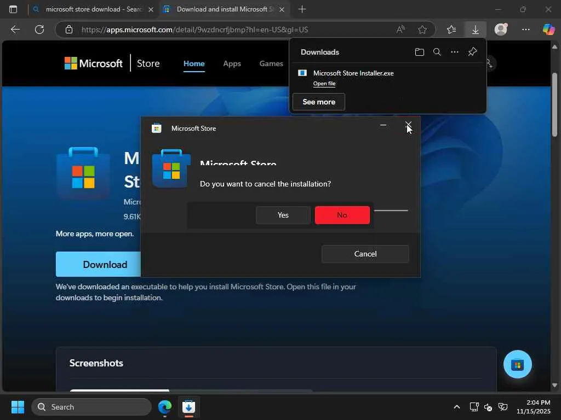Minimize the Microsoft Store installer dialog
Screen dimensions: 561x420
coord(383,125)
